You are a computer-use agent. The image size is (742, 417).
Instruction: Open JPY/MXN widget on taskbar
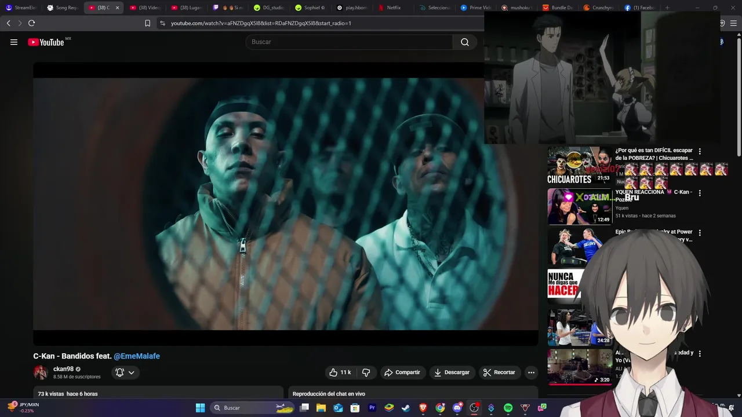point(23,407)
